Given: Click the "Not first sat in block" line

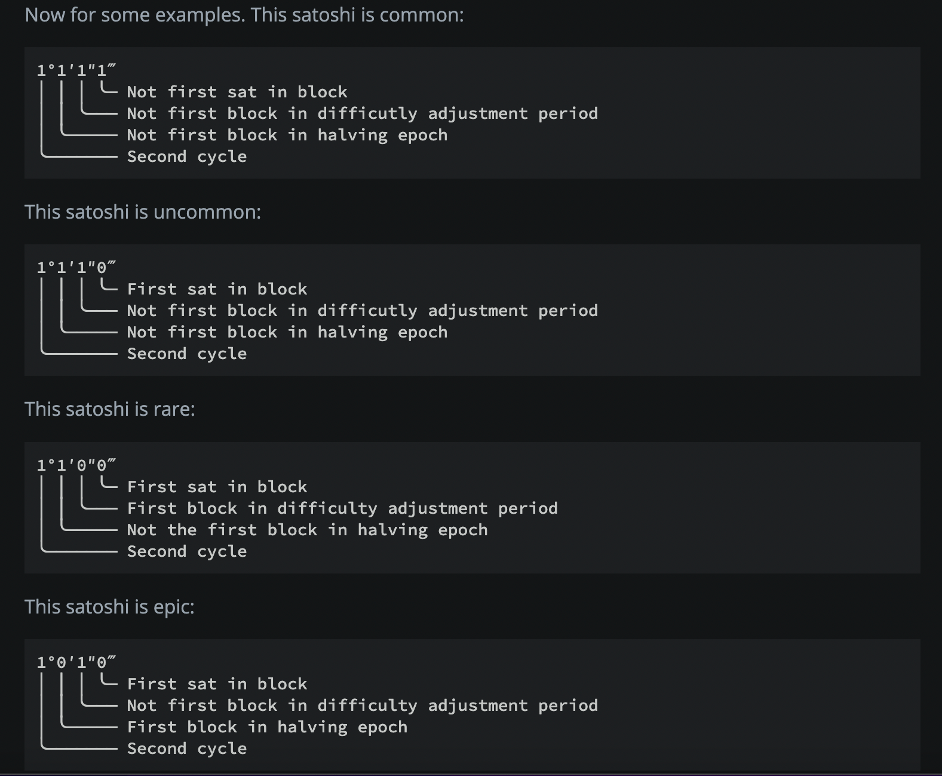Looking at the screenshot, I should [x=237, y=92].
